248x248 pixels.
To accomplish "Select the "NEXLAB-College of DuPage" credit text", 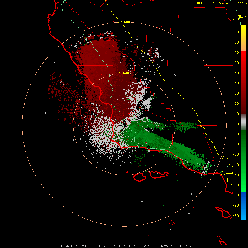I will tap(220, 3).
